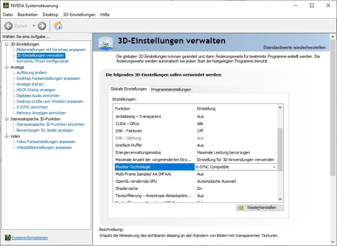337x246 pixels.
Task: Open the back history dropdown arrow
Action: tap(34, 26)
